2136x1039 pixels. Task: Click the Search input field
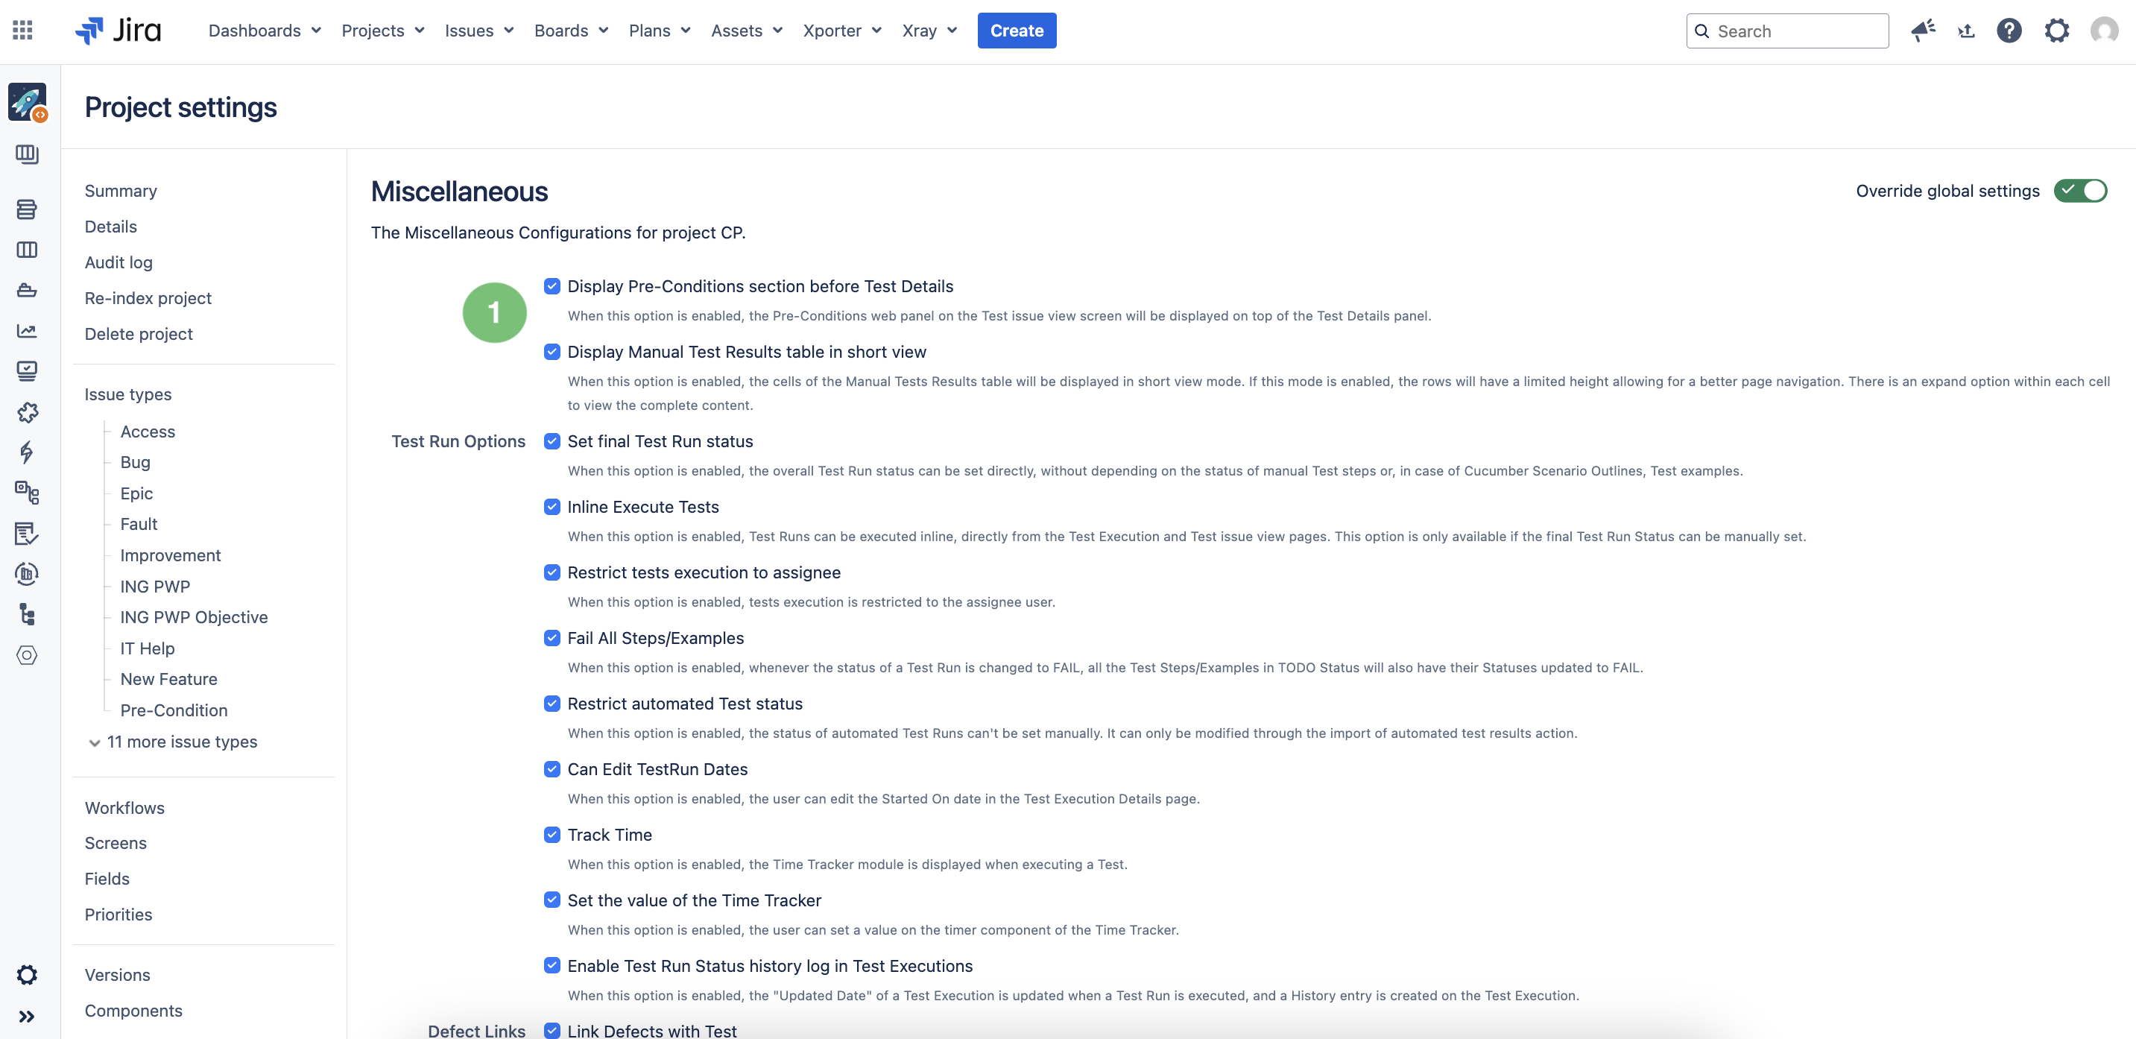(x=1787, y=31)
